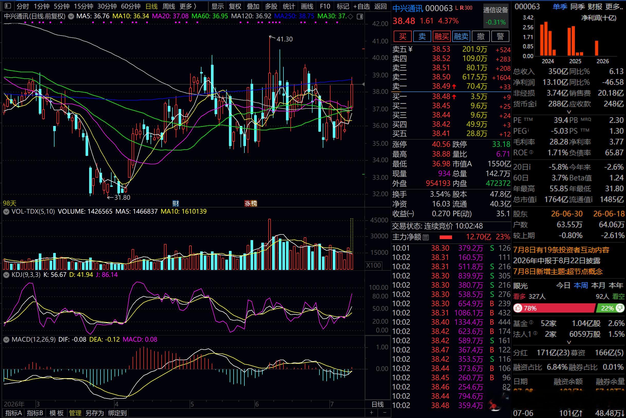Switch to the 30分钟 timeframe
Image resolution: width=626 pixels, height=418 pixels.
click(107, 6)
